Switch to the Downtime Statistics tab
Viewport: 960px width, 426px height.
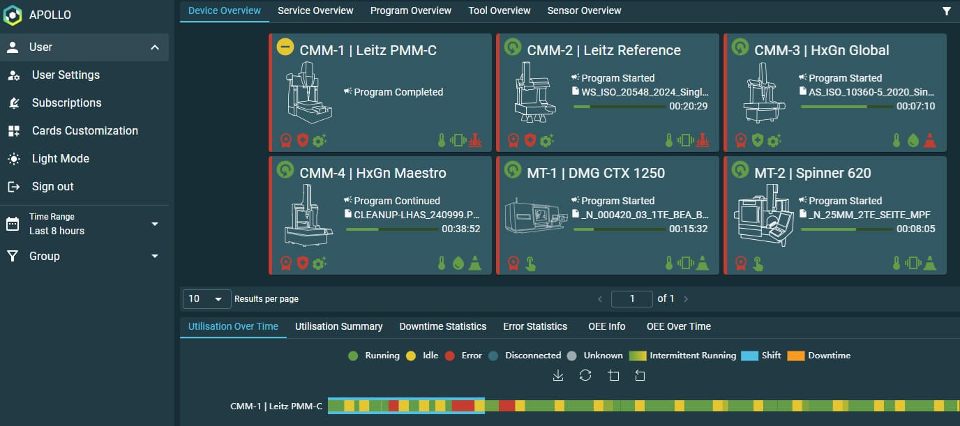point(442,326)
